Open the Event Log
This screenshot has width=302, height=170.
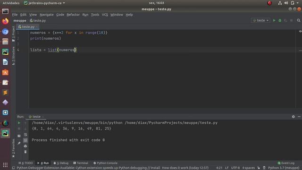click(286, 163)
